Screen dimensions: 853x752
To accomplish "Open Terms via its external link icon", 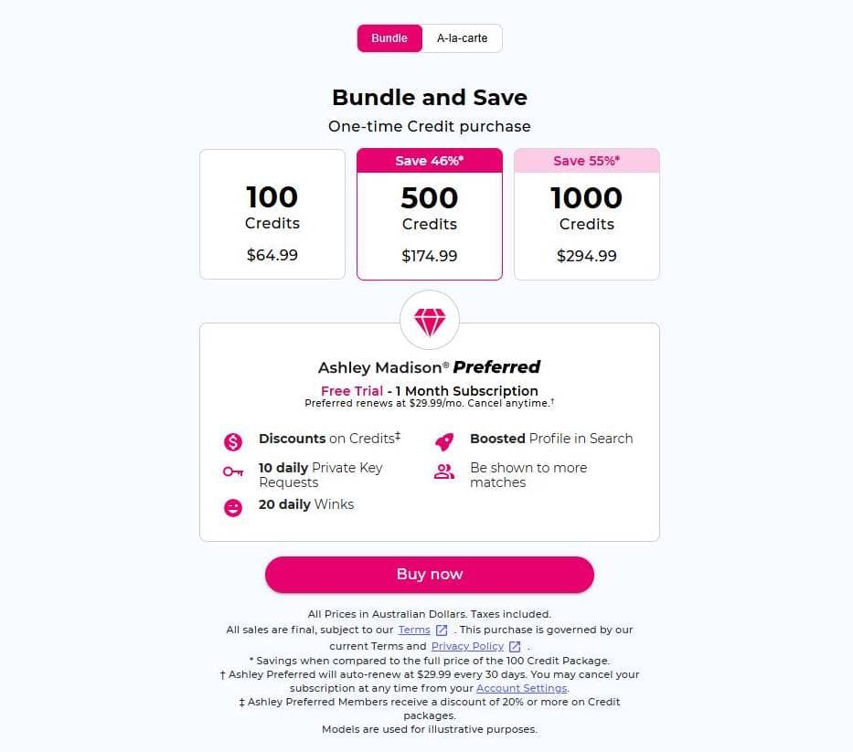I will (x=442, y=630).
